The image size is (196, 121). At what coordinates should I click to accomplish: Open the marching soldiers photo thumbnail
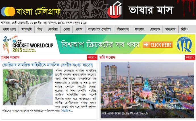28,87
